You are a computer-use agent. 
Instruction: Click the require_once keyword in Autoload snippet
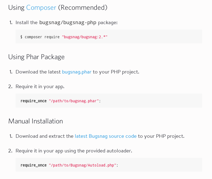pos(33,165)
